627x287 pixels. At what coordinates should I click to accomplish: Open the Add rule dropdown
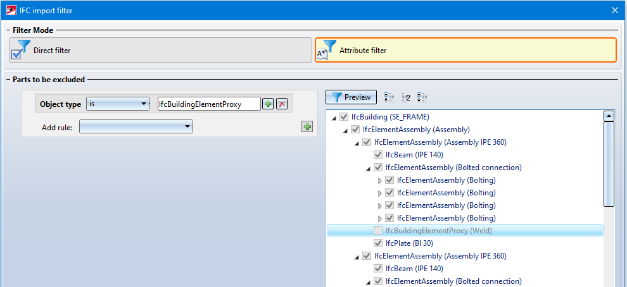pyautogui.click(x=136, y=126)
